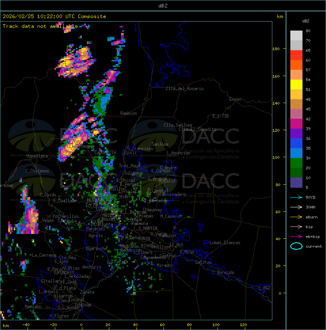Click the 120 km mark on bottom axis
Screen dimensions: 326x330
point(243,325)
